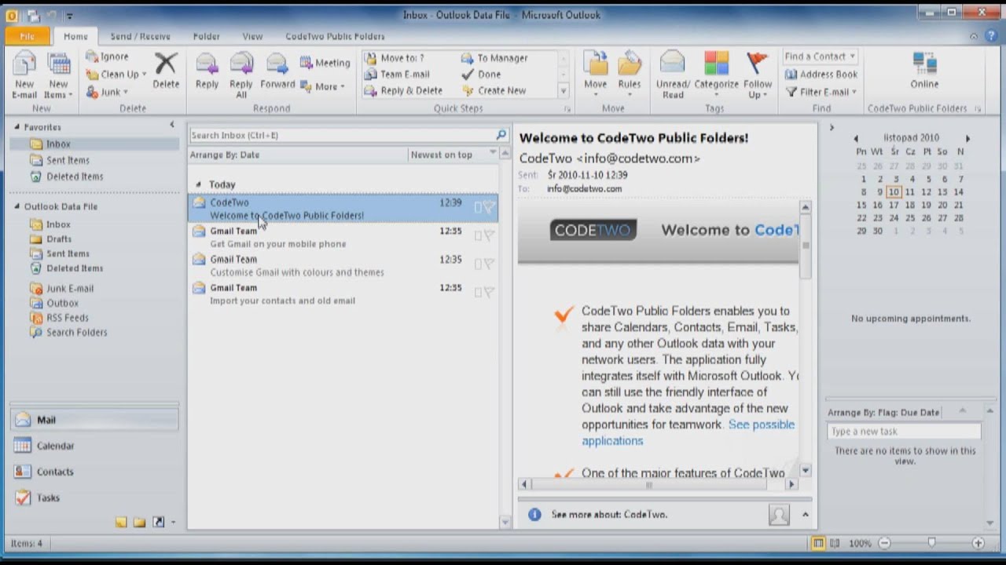Open the Find a Contact dropdown
Screen dimensions: 1006x565
(x=852, y=56)
